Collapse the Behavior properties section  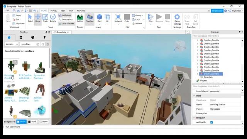(x=194, y=118)
